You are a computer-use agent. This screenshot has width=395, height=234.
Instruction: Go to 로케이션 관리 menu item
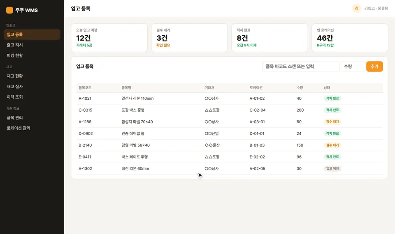pyautogui.click(x=32, y=128)
